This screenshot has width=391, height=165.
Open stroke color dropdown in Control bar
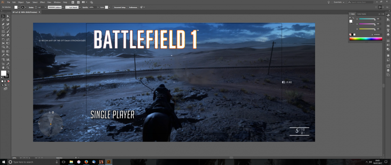tap(26, 7)
